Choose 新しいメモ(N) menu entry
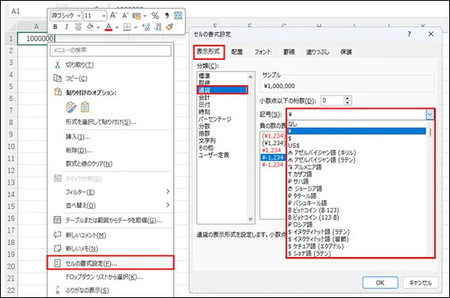450x298 pixels. (111, 248)
